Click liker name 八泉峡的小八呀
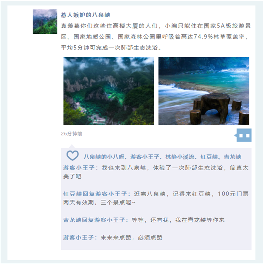 click(x=104, y=157)
